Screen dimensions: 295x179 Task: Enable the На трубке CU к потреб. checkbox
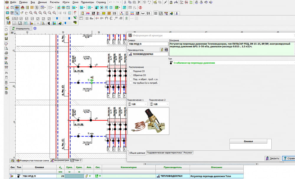click(131, 83)
